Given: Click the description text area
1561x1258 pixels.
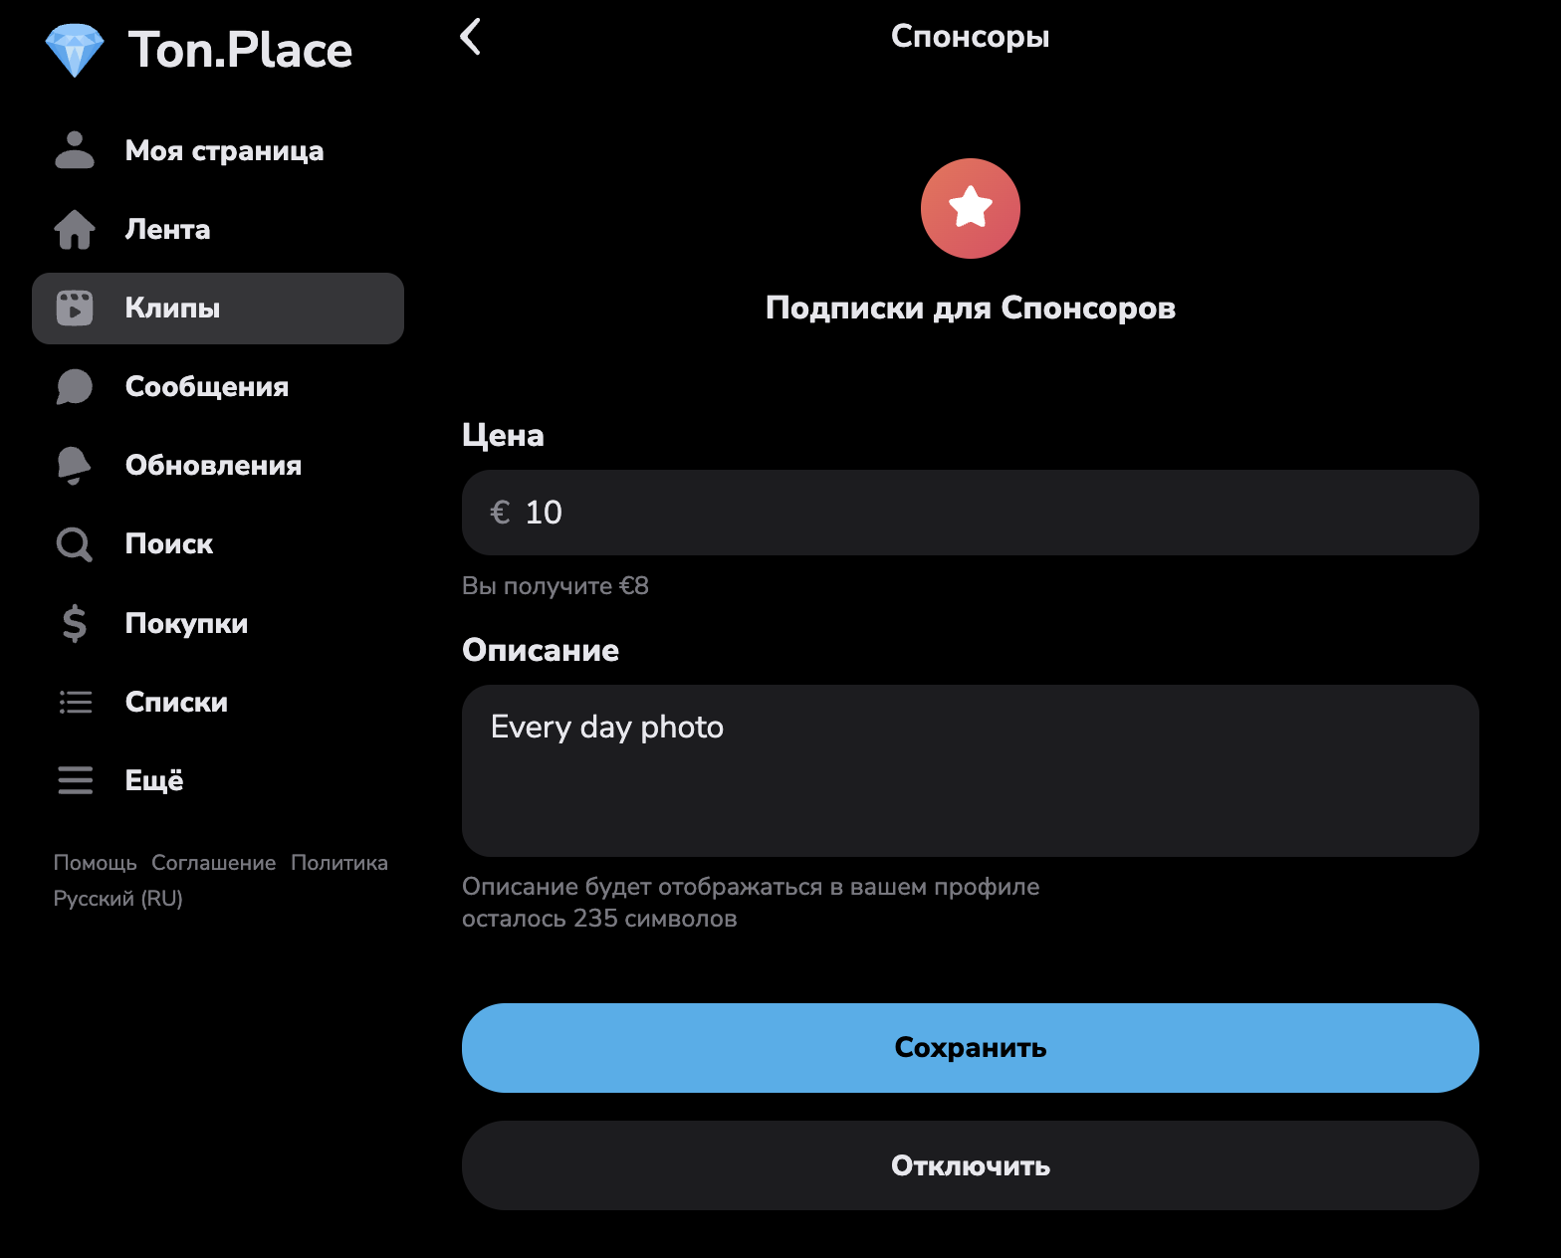Looking at the screenshot, I should 970,770.
